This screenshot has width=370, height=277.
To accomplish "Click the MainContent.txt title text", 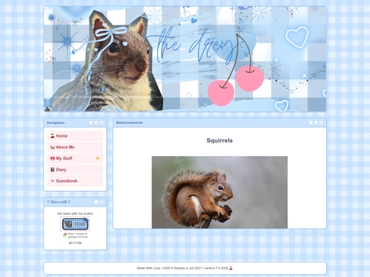I will click(x=129, y=122).
